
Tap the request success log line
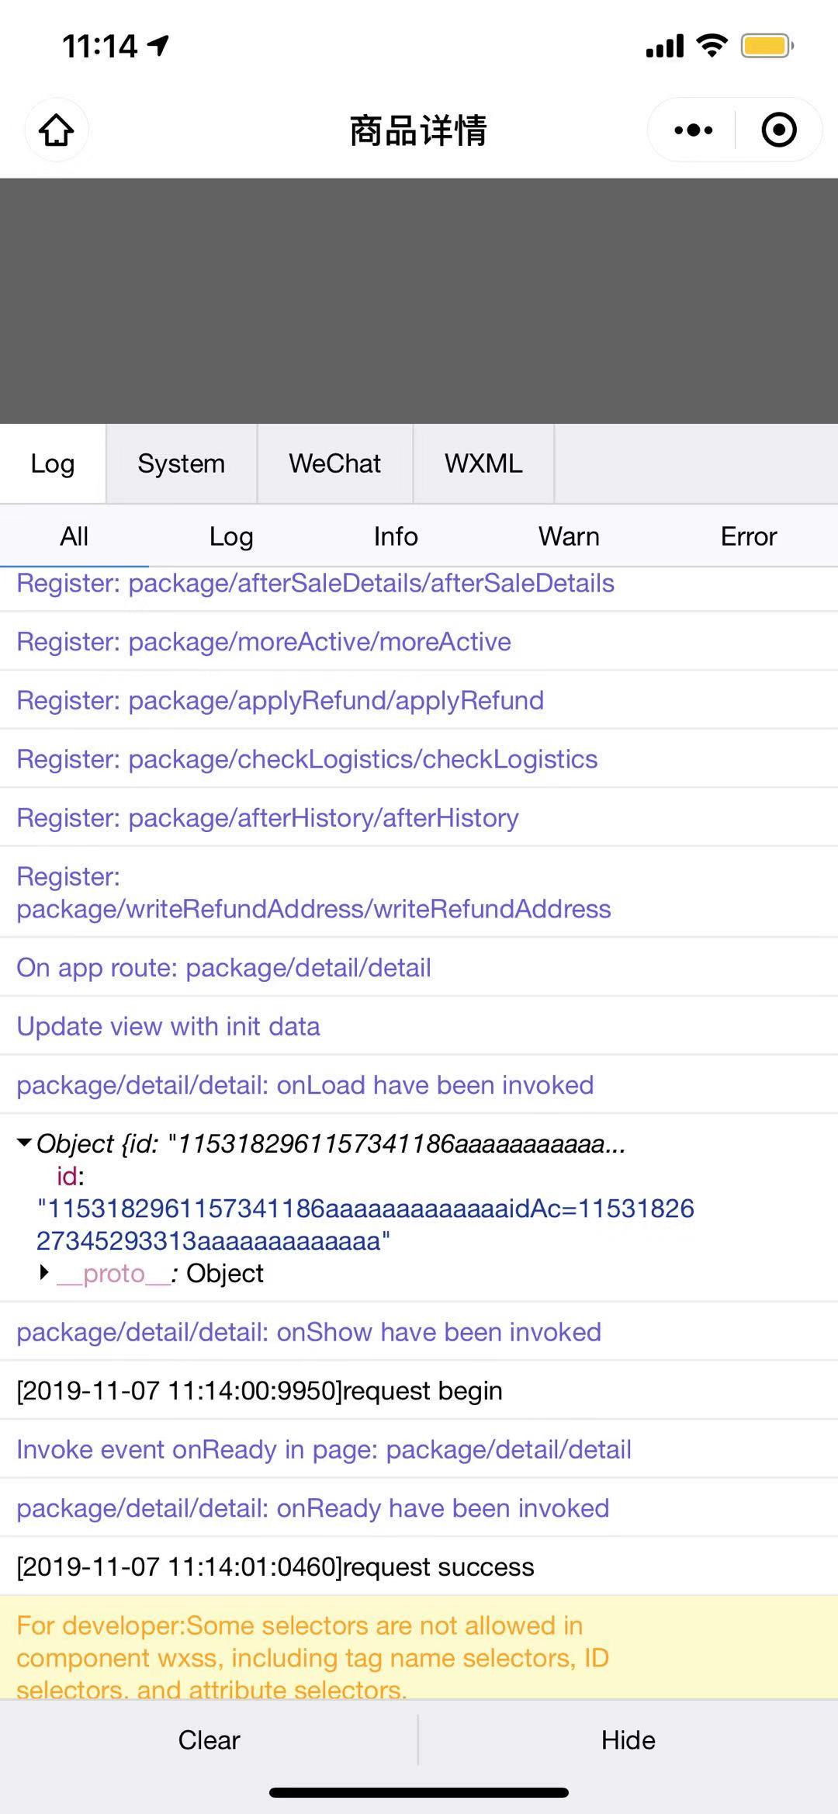point(275,1566)
